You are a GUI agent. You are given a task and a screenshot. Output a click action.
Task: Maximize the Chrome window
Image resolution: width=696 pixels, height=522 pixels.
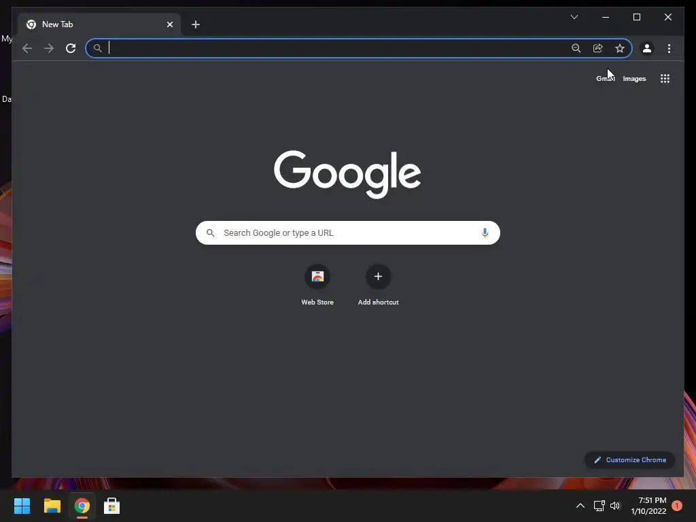coord(636,17)
